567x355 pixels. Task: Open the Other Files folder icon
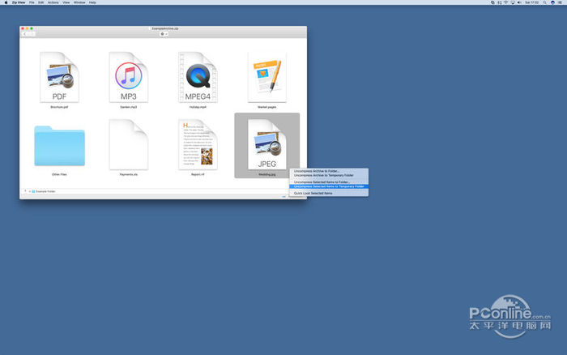tap(59, 145)
